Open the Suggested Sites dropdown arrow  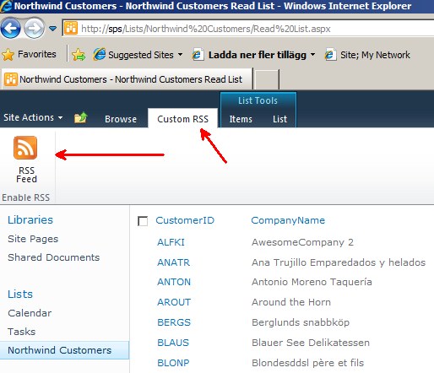click(x=180, y=55)
